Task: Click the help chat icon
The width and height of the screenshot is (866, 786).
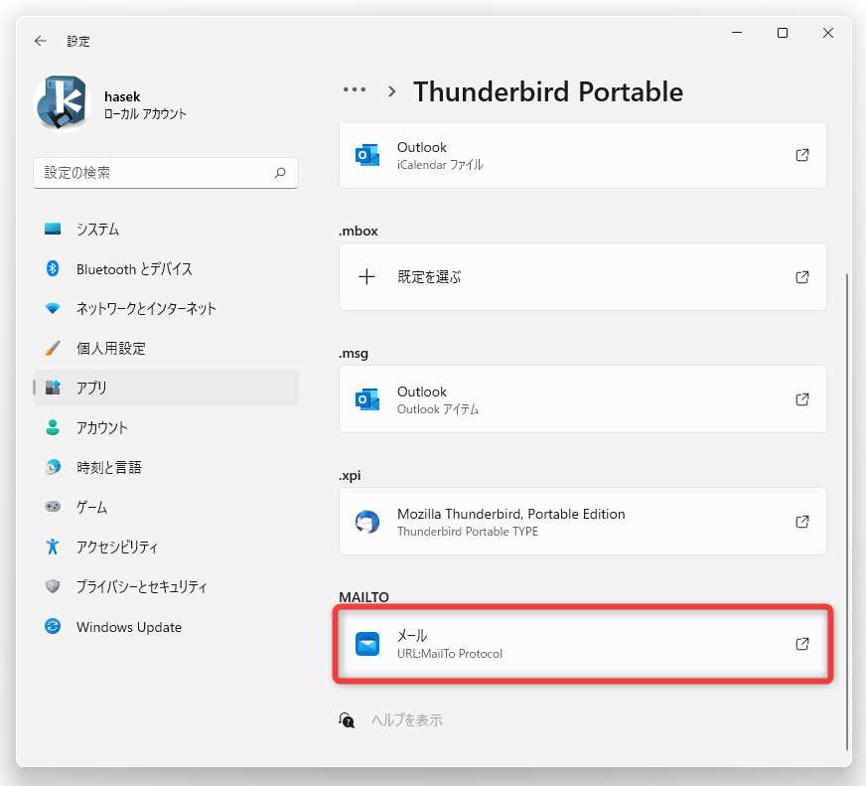Action: coord(347,720)
